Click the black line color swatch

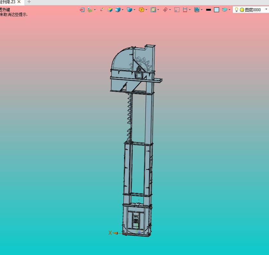209,10
